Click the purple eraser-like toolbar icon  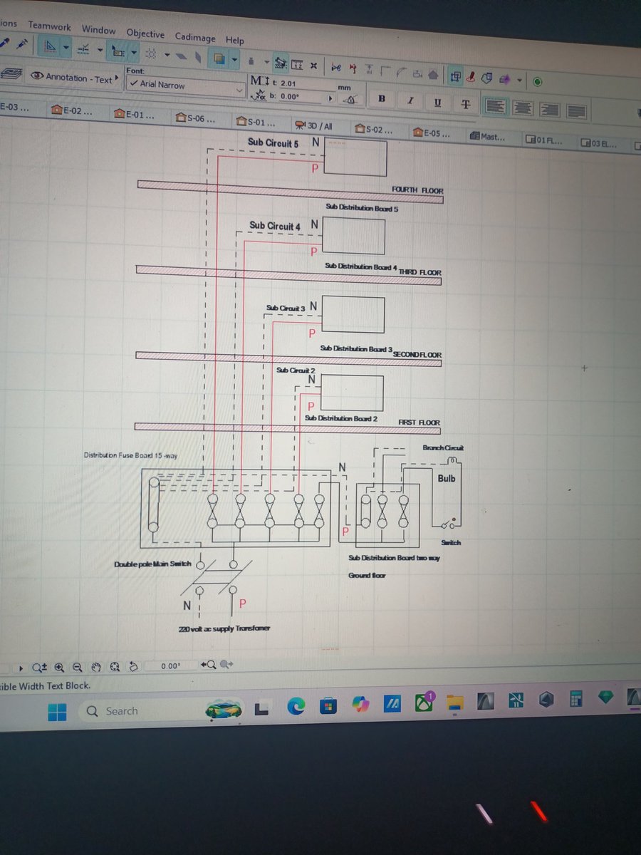506,79
